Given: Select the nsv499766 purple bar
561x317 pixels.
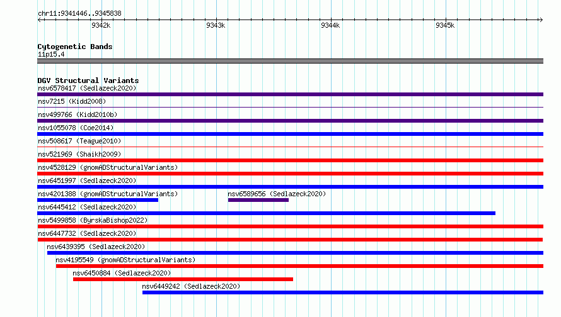Looking at the screenshot, I should tap(290, 121).
